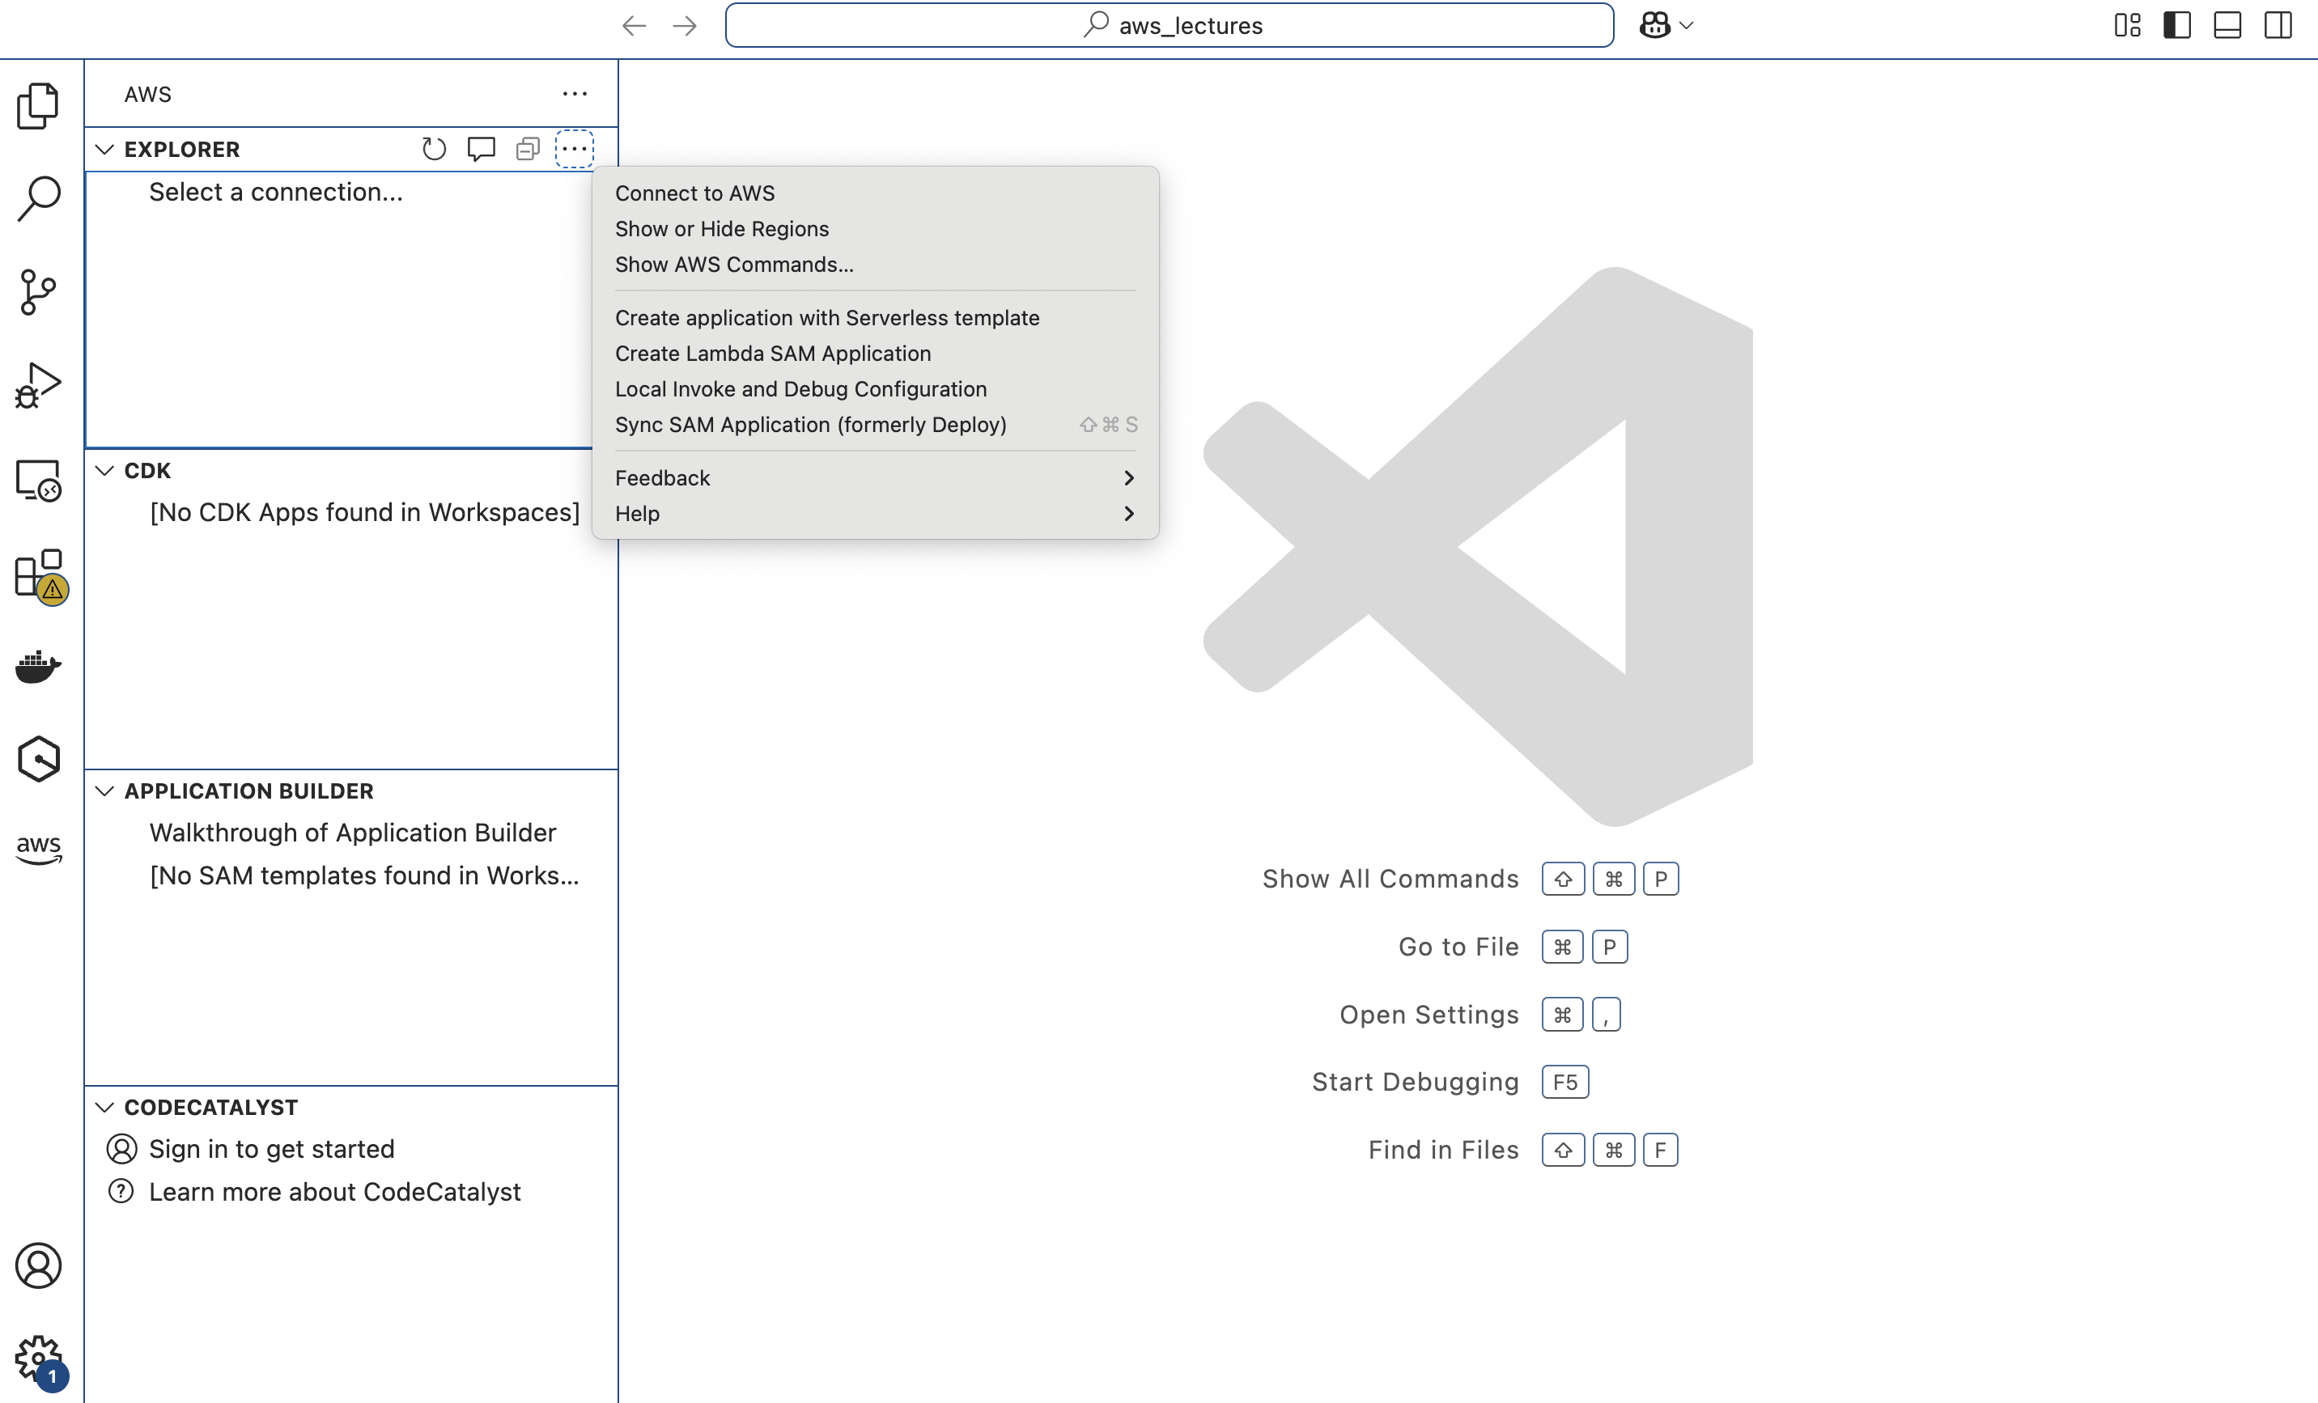The height and width of the screenshot is (1403, 2318).
Task: Collapse the APPLICATION BUILDER section
Action: (x=104, y=791)
